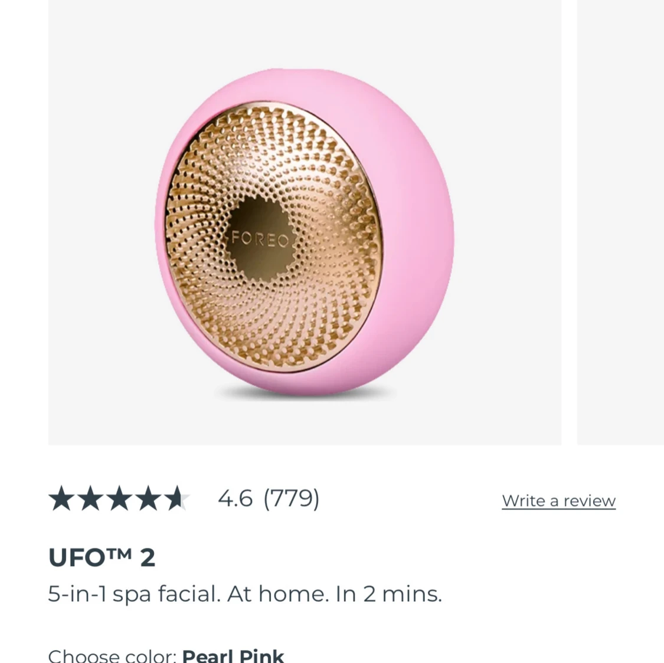Click the 5-in-1 spa facial tagline

pos(245,593)
